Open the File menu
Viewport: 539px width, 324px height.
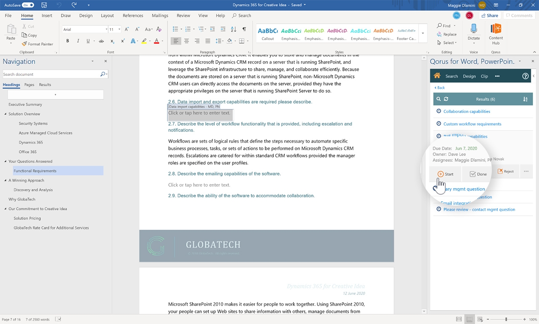[8, 16]
